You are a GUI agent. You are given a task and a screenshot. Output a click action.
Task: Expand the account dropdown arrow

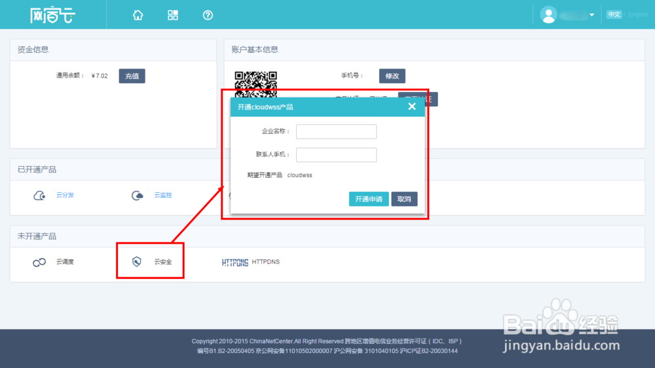591,15
